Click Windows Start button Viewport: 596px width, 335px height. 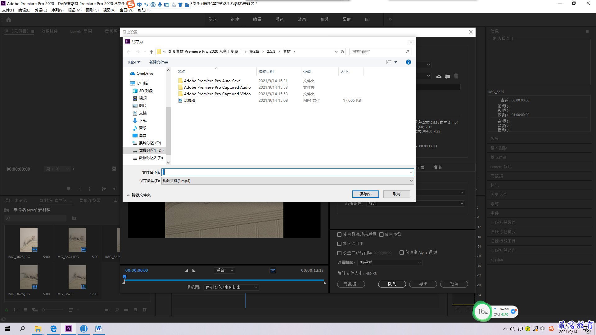click(7, 329)
